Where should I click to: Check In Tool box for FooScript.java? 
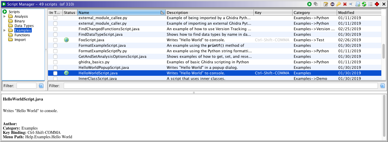[x=55, y=40]
